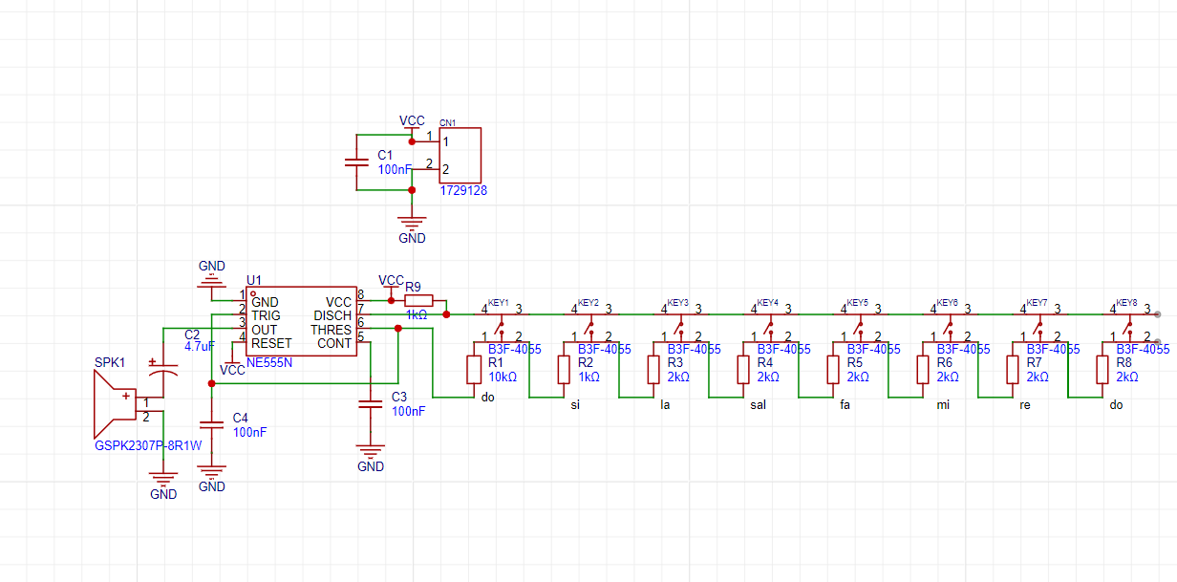Click the 100nF value of C4
Image resolution: width=1177 pixels, height=582 pixels.
pos(249,432)
